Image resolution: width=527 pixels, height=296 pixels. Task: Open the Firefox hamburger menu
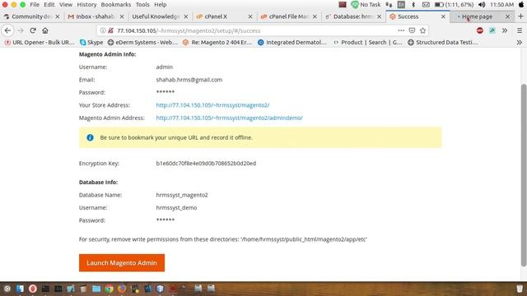pos(520,30)
